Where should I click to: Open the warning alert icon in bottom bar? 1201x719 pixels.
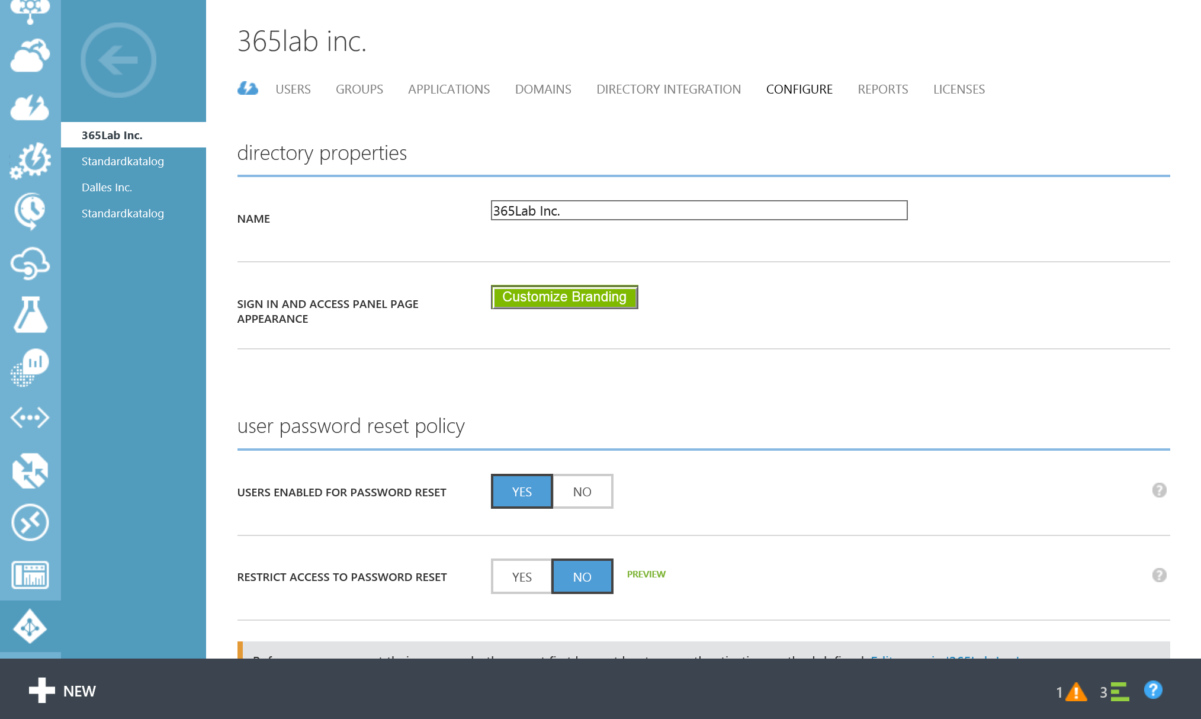click(x=1075, y=692)
